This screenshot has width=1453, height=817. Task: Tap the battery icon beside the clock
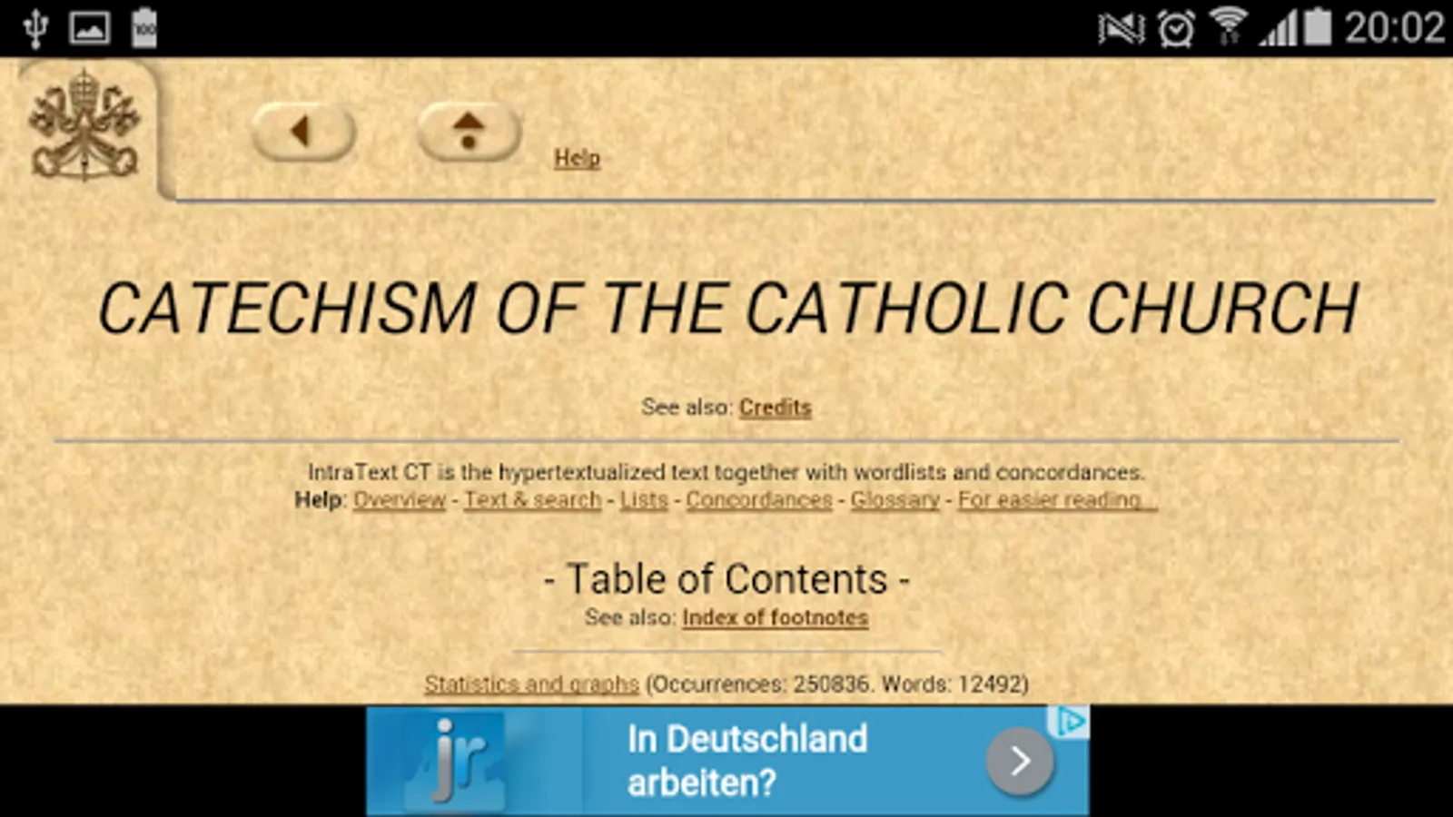point(1318,27)
